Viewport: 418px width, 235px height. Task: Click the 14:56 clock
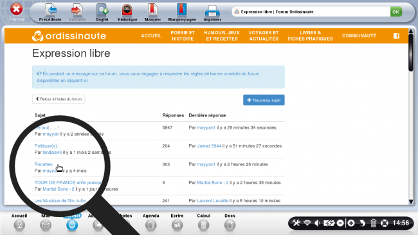(x=401, y=223)
